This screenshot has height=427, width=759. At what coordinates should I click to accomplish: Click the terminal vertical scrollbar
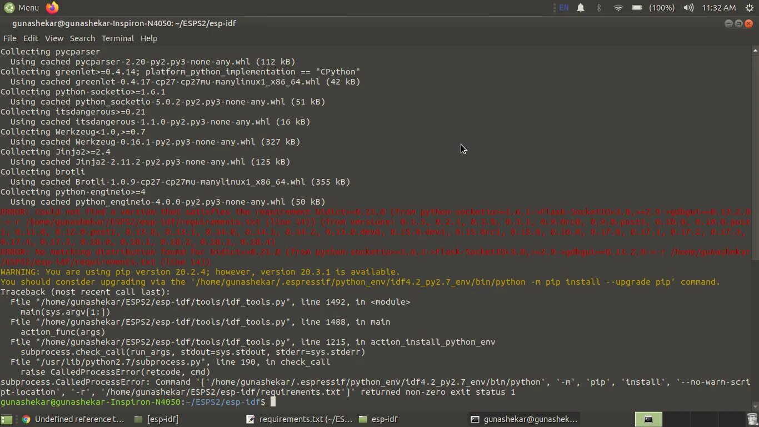click(x=755, y=228)
